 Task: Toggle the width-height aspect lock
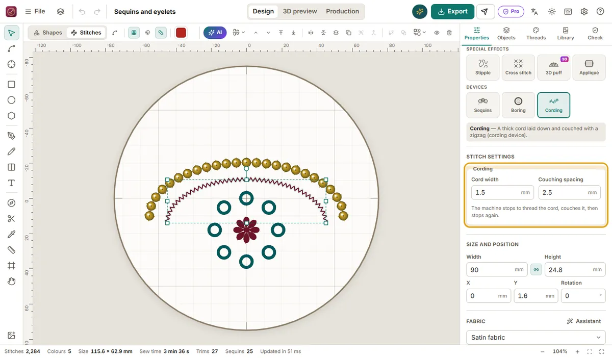[536, 270]
